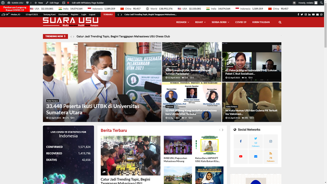
Task: Open Facebook tile in Social Networks widget
Action: (241, 141)
